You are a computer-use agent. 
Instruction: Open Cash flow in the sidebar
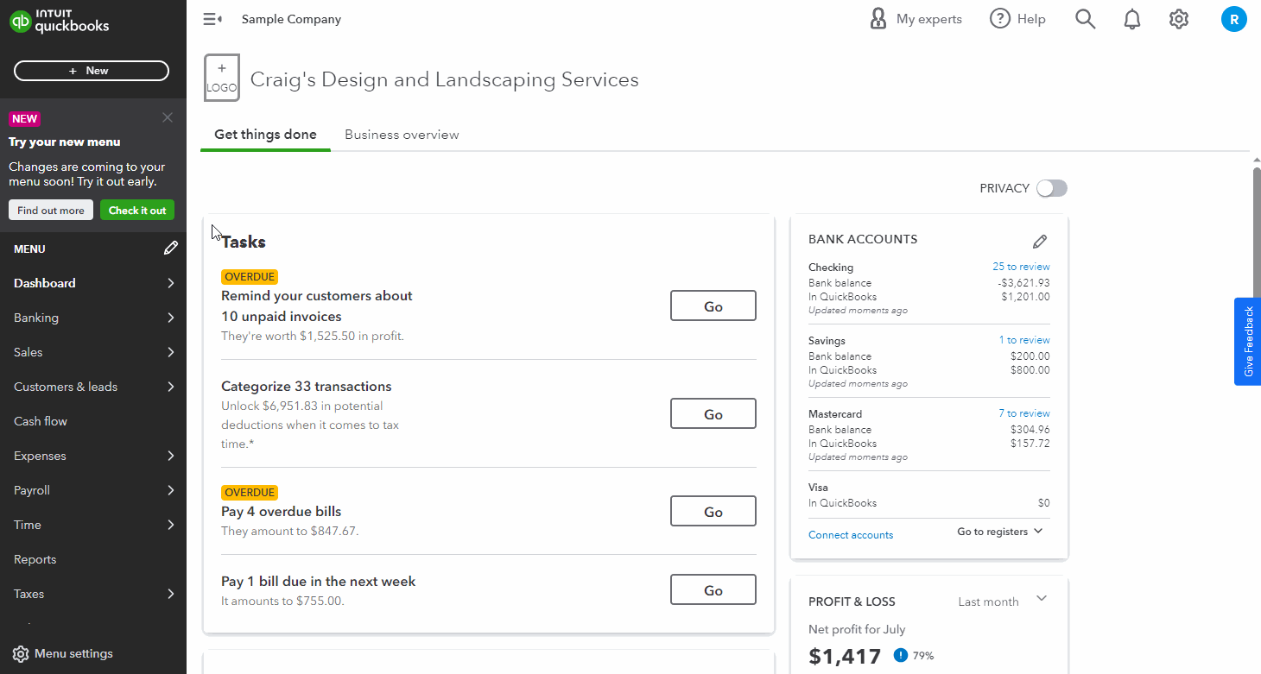click(41, 421)
